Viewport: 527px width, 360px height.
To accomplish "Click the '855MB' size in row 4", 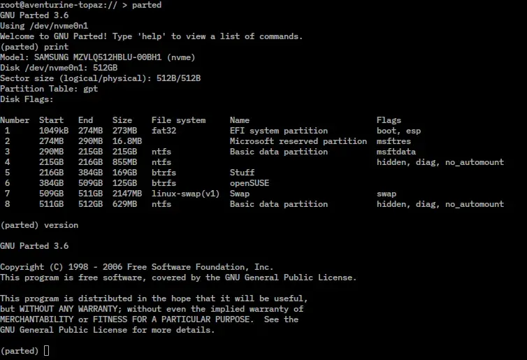I will click(124, 162).
